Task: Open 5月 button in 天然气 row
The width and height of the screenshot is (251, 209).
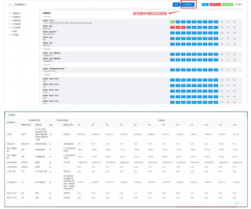Action: [x=194, y=22]
